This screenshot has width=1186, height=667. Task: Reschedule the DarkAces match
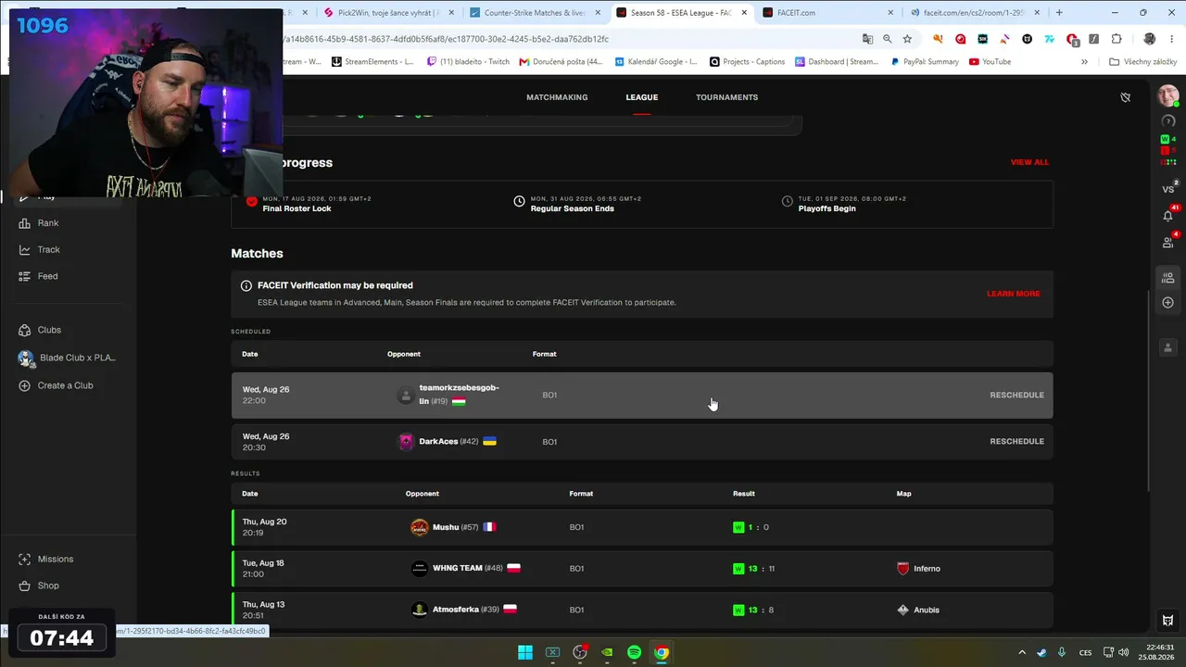1016,442
